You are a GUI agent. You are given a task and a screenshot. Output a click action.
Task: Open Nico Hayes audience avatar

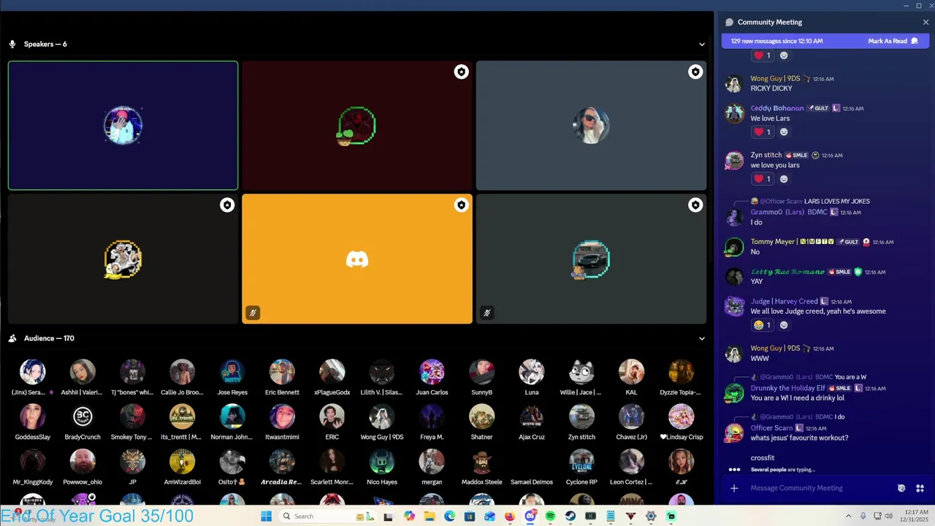click(x=381, y=462)
